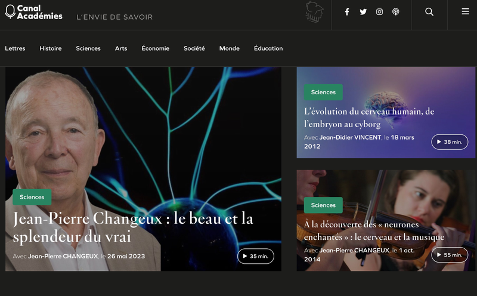This screenshot has width=477, height=296.
Task: Open the Société menu item
Action: click(194, 48)
